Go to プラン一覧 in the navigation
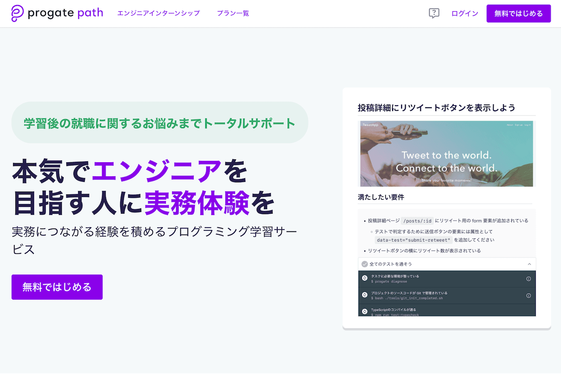 point(233,14)
